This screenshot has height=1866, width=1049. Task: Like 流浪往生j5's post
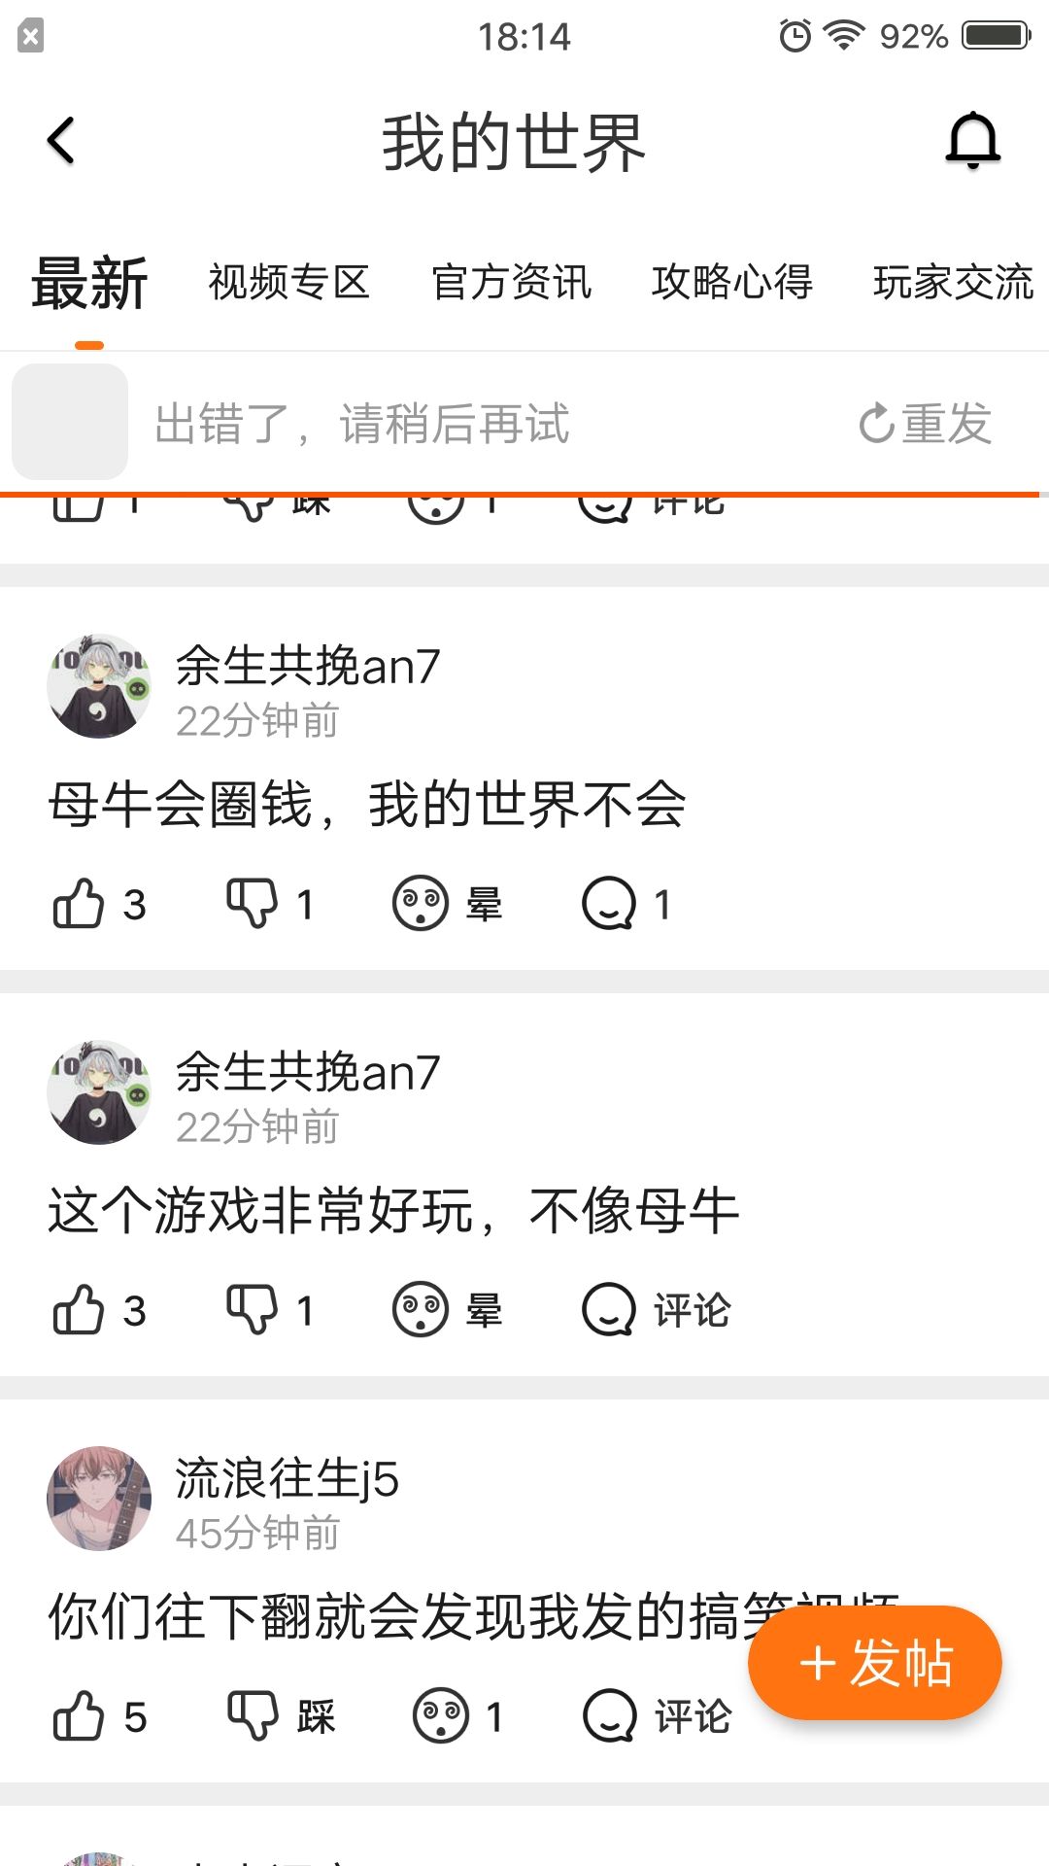tap(99, 1716)
